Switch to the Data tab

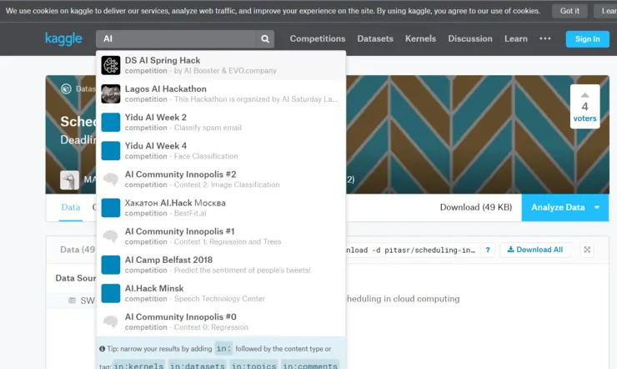click(71, 207)
